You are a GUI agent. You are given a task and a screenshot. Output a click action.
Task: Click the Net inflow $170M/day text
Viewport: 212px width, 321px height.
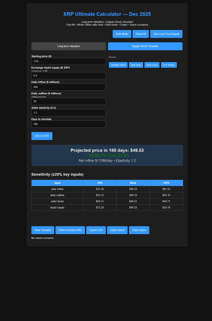(107, 160)
